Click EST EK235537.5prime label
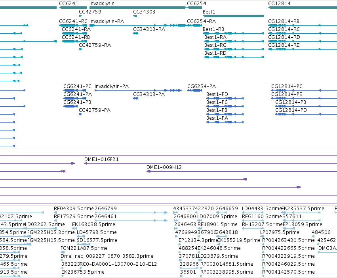 pyautogui.click(x=303, y=209)
